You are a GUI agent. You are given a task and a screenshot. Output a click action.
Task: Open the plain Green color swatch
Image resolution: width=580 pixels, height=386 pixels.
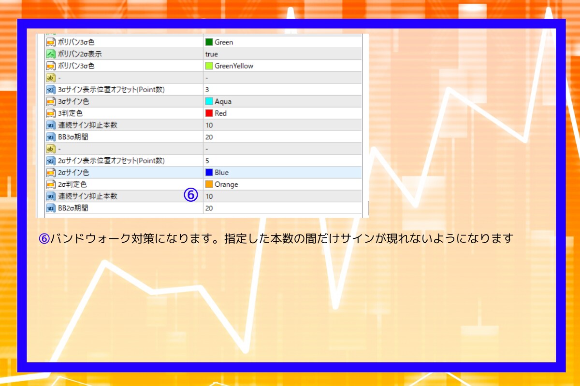tap(209, 42)
